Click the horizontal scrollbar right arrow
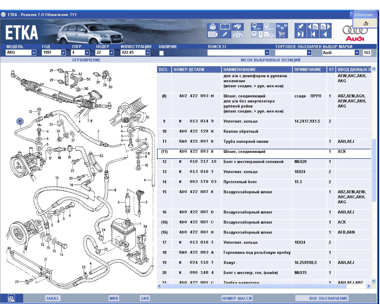Image resolution: width=380 pixels, height=304 pixels. [368, 286]
